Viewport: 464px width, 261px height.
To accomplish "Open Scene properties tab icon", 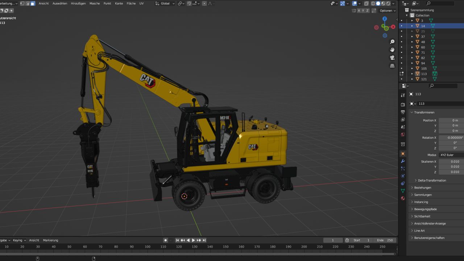I will coord(403,127).
